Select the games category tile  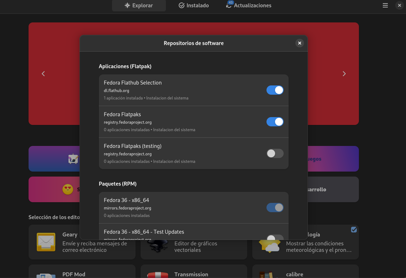tap(333, 159)
